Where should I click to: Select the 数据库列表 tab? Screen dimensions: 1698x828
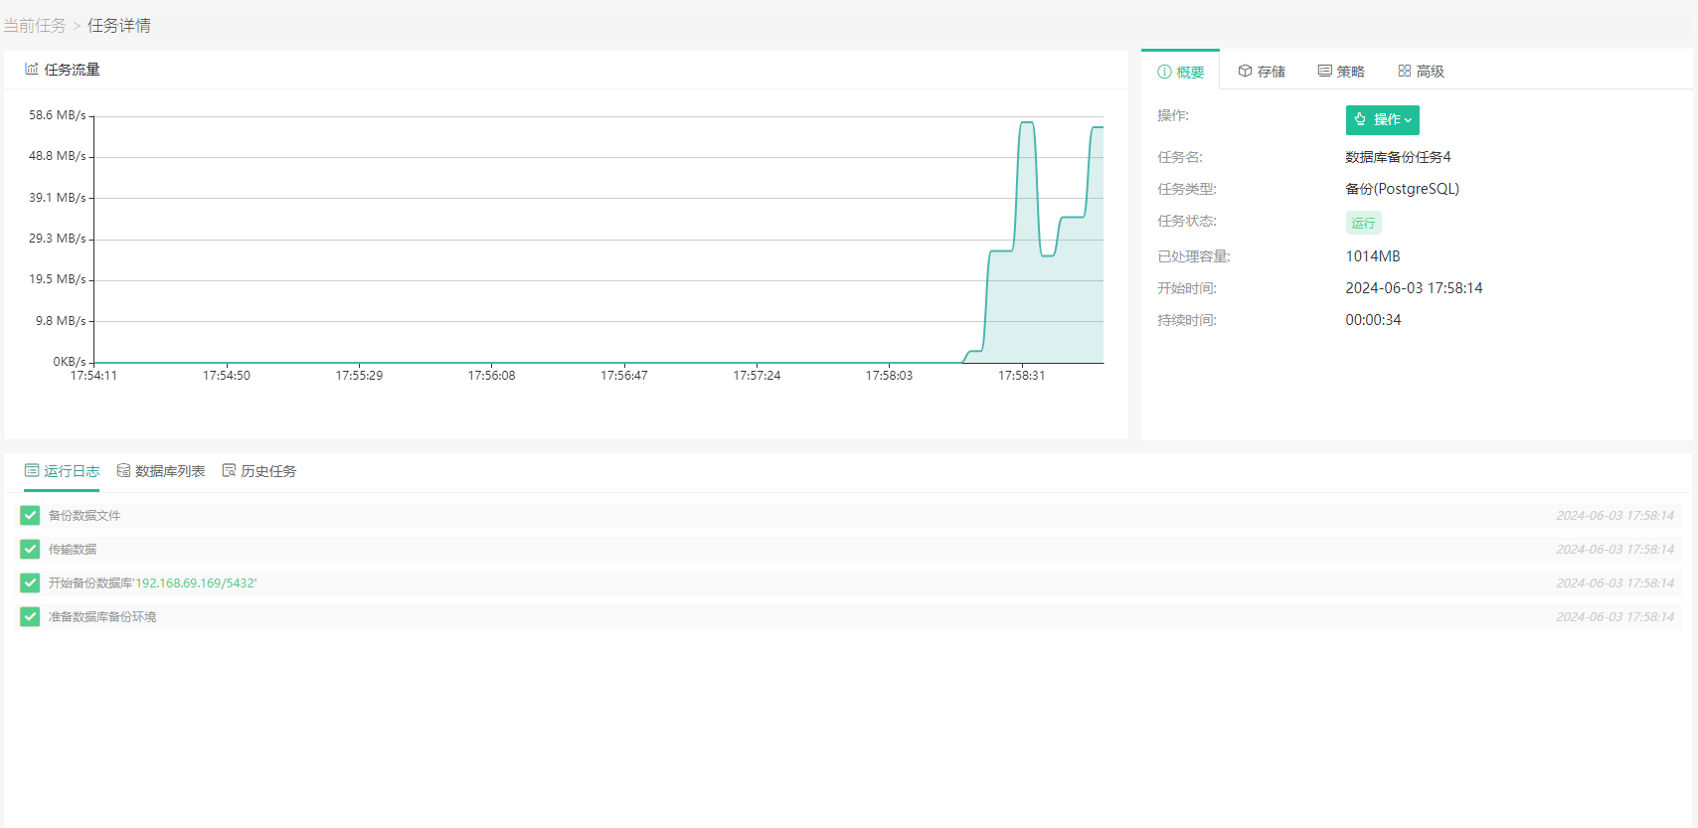[161, 471]
